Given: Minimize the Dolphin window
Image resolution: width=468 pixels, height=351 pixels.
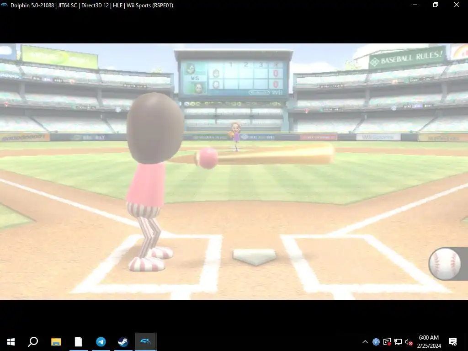Looking at the screenshot, I should click(415, 5).
